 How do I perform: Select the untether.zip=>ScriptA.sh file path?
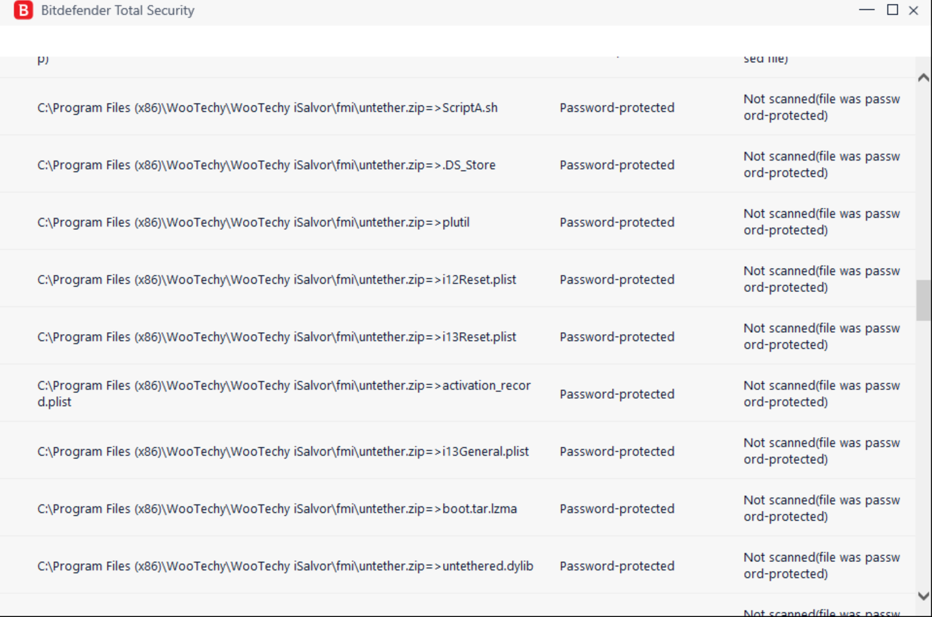click(267, 107)
